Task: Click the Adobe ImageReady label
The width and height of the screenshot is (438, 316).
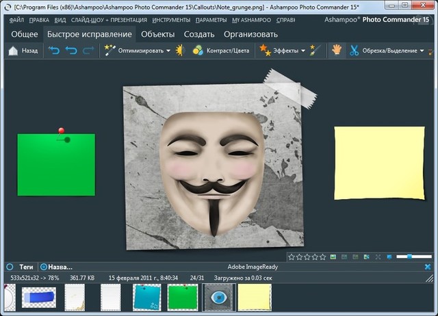Action: coord(253,267)
